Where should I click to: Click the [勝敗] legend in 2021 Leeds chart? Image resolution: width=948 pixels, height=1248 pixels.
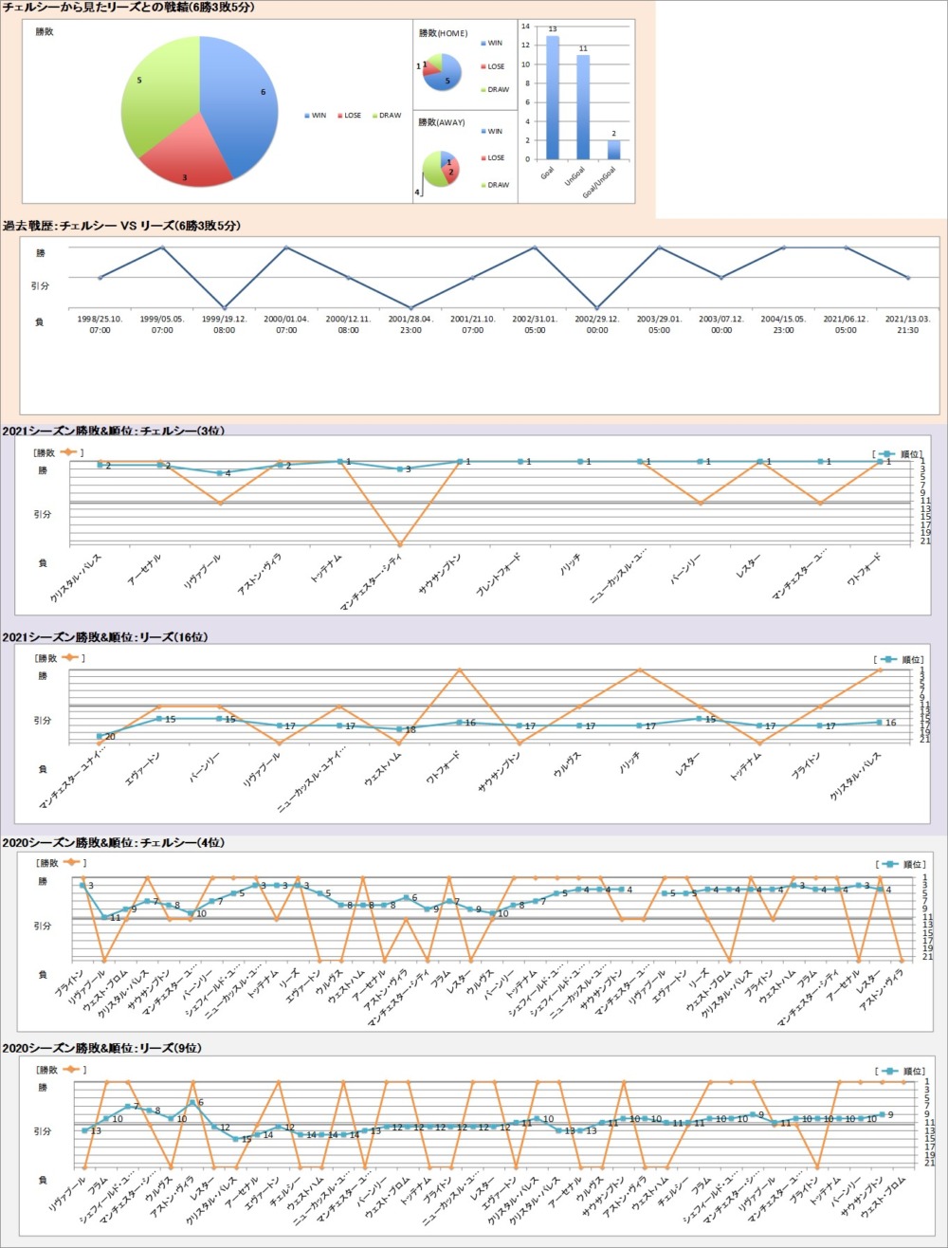point(59,658)
